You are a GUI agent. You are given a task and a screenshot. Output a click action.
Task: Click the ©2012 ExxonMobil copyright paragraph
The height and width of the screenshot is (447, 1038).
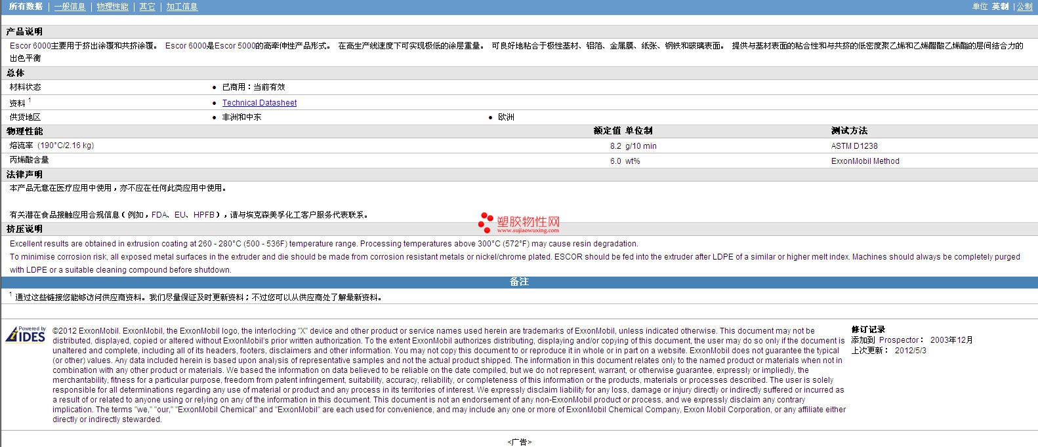point(449,375)
